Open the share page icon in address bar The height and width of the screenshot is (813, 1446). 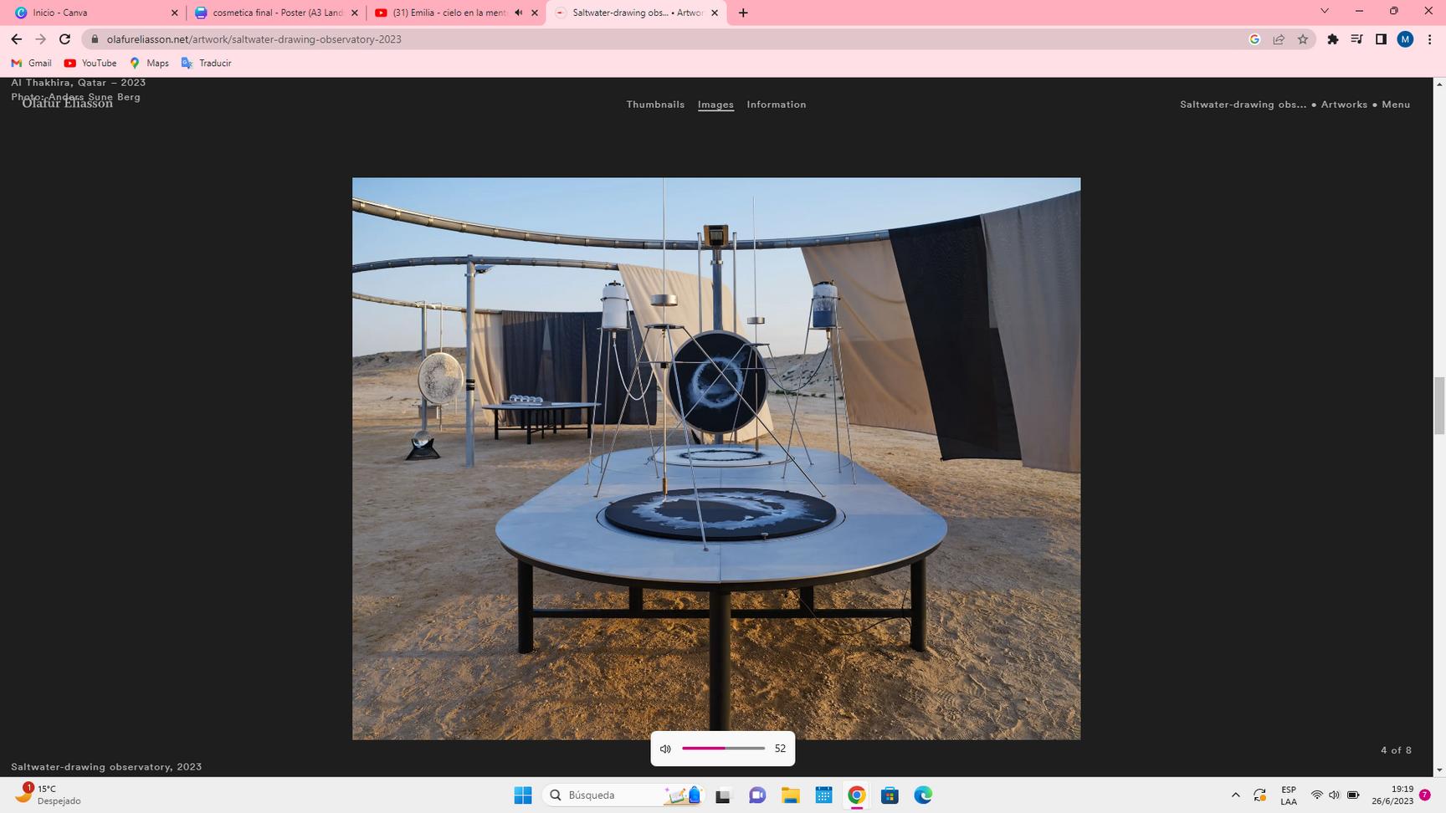(1279, 39)
